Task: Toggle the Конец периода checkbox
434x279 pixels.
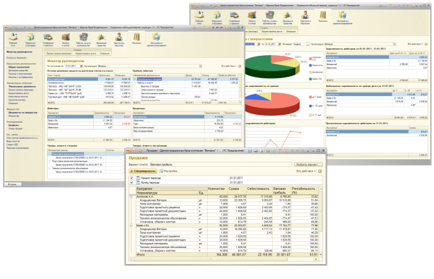Action: (131, 184)
